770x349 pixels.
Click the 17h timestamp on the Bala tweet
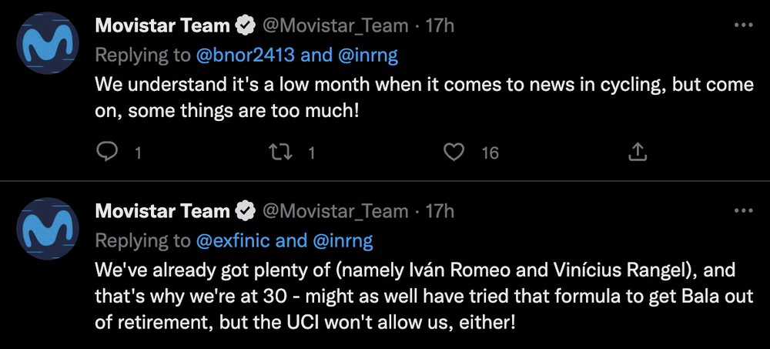[440, 211]
